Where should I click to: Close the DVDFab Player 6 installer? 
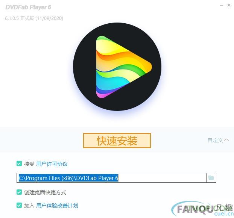229,5
